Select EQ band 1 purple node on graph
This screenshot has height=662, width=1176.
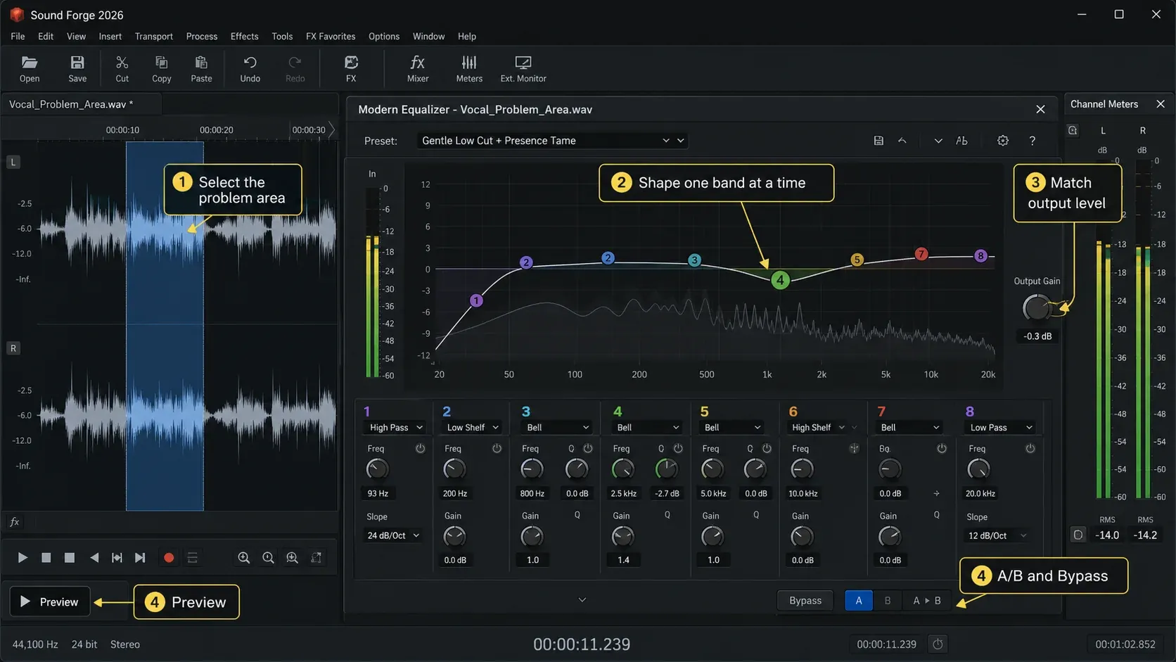pyautogui.click(x=476, y=300)
